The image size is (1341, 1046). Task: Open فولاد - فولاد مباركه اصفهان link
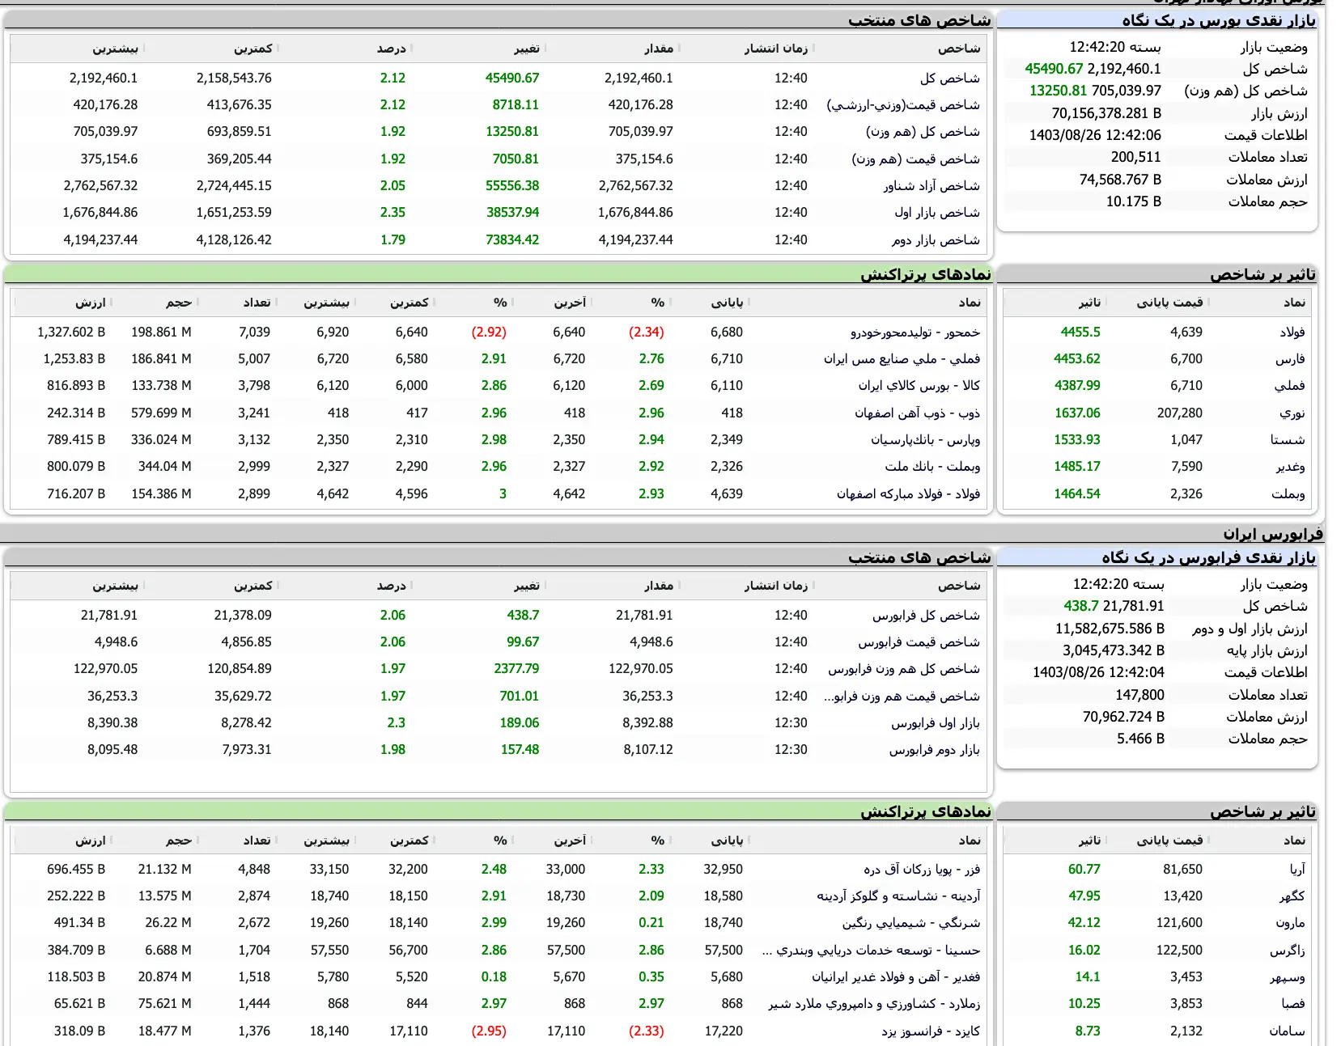(x=909, y=494)
